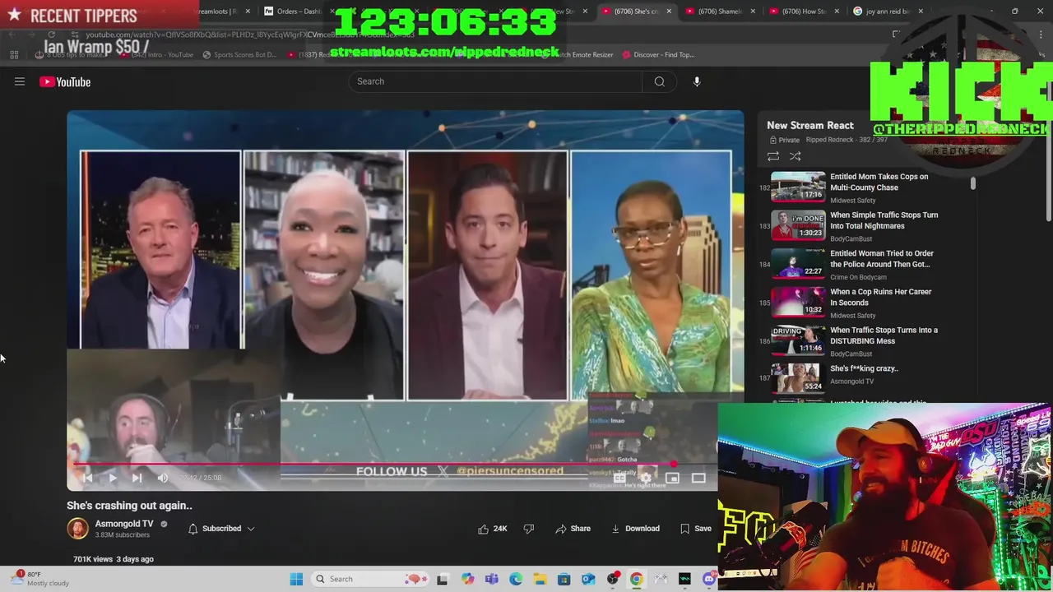This screenshot has height=592, width=1053.
Task: Go to the YouTube home logo
Action: [x=65, y=81]
